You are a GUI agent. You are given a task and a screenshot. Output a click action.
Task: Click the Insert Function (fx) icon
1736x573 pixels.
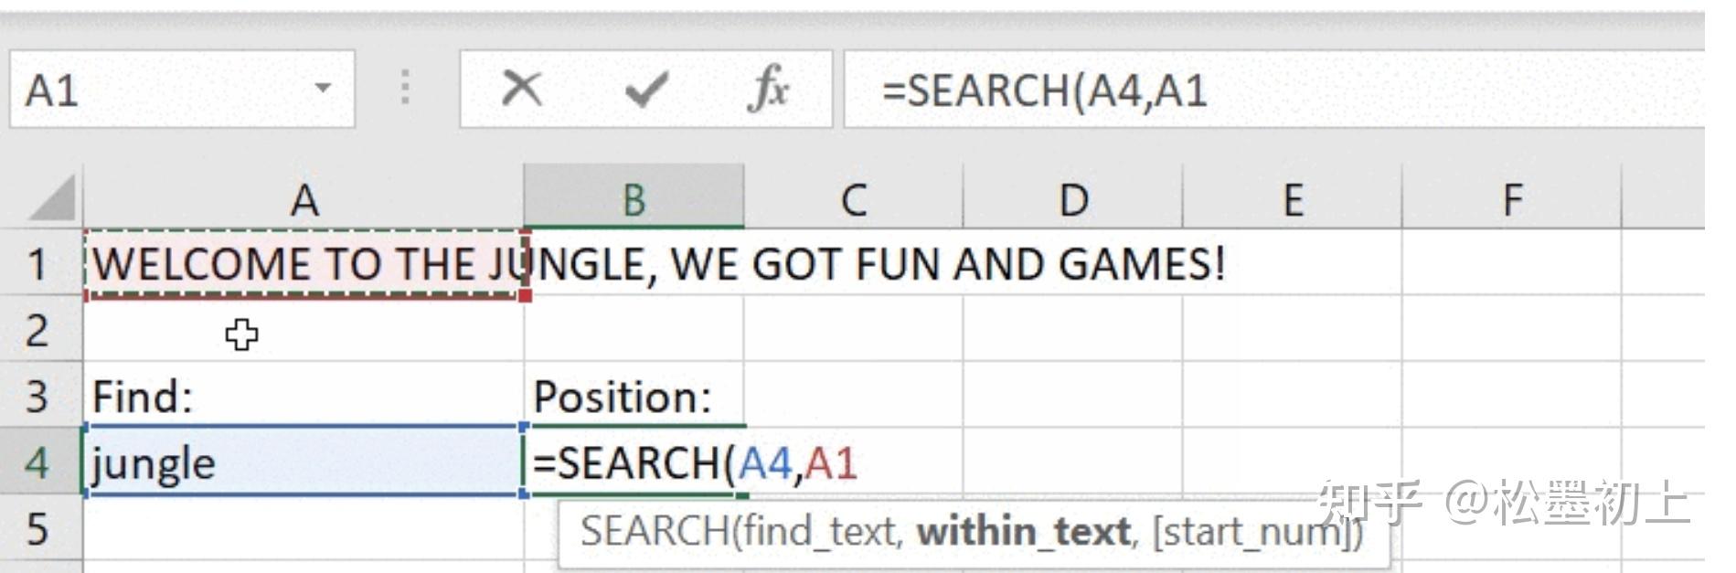click(768, 88)
